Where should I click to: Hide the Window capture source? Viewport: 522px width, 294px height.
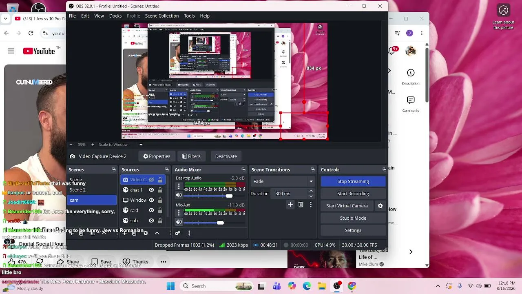tap(151, 200)
